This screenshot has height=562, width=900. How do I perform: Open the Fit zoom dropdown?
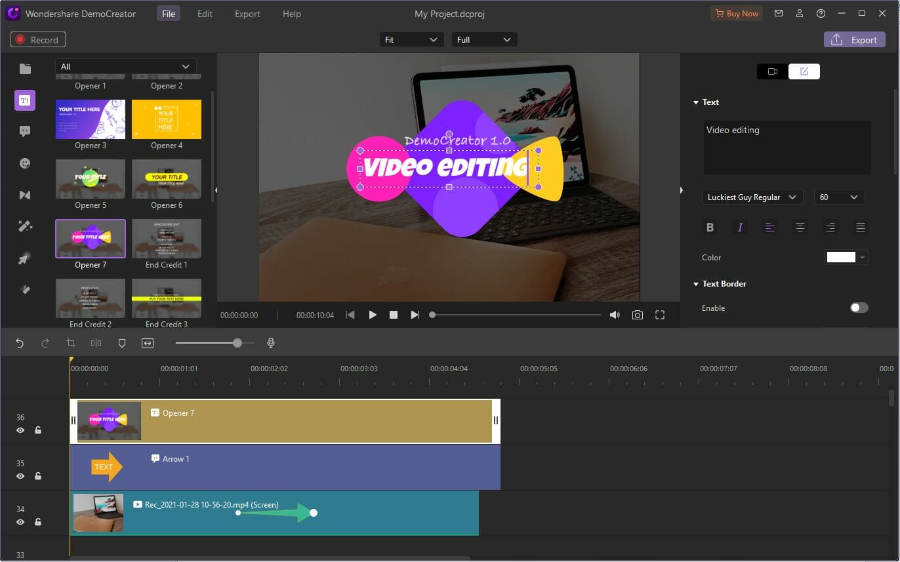(411, 40)
